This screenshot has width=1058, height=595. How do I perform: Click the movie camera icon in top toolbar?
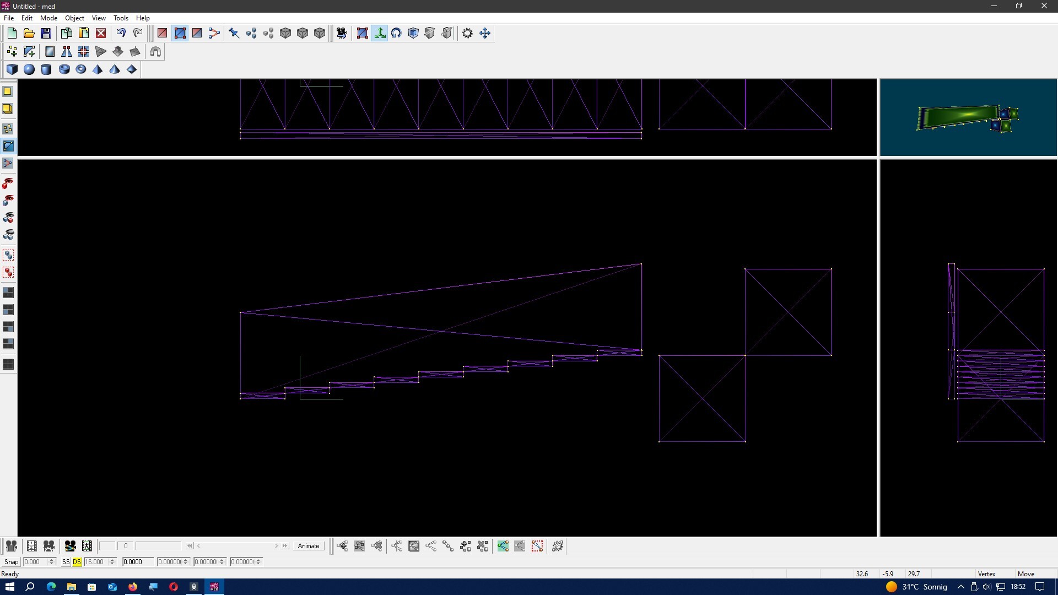[342, 33]
